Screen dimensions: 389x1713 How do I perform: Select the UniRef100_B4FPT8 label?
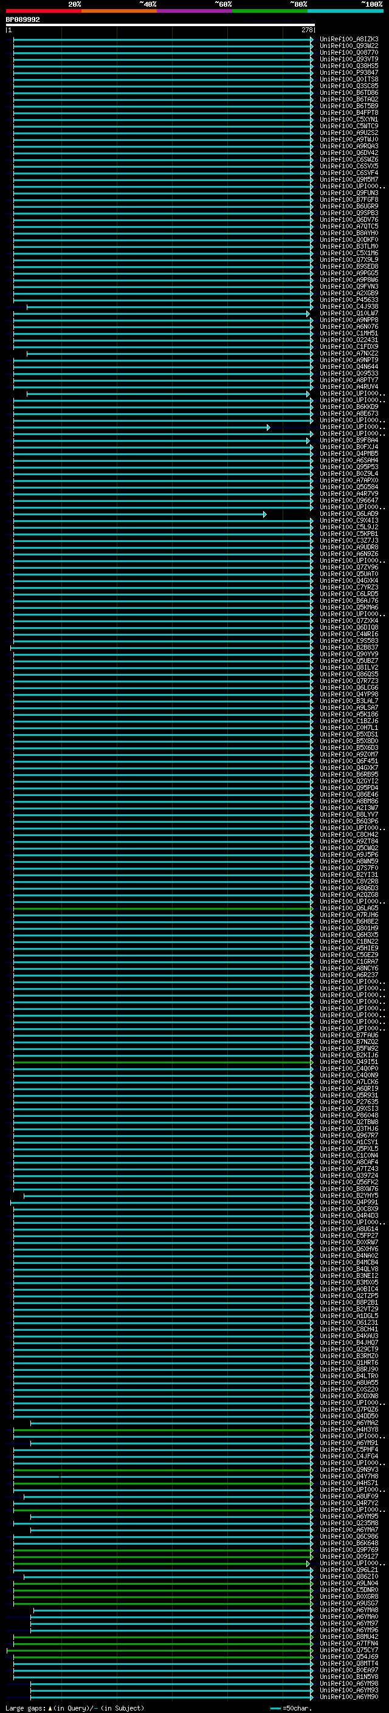(x=348, y=112)
